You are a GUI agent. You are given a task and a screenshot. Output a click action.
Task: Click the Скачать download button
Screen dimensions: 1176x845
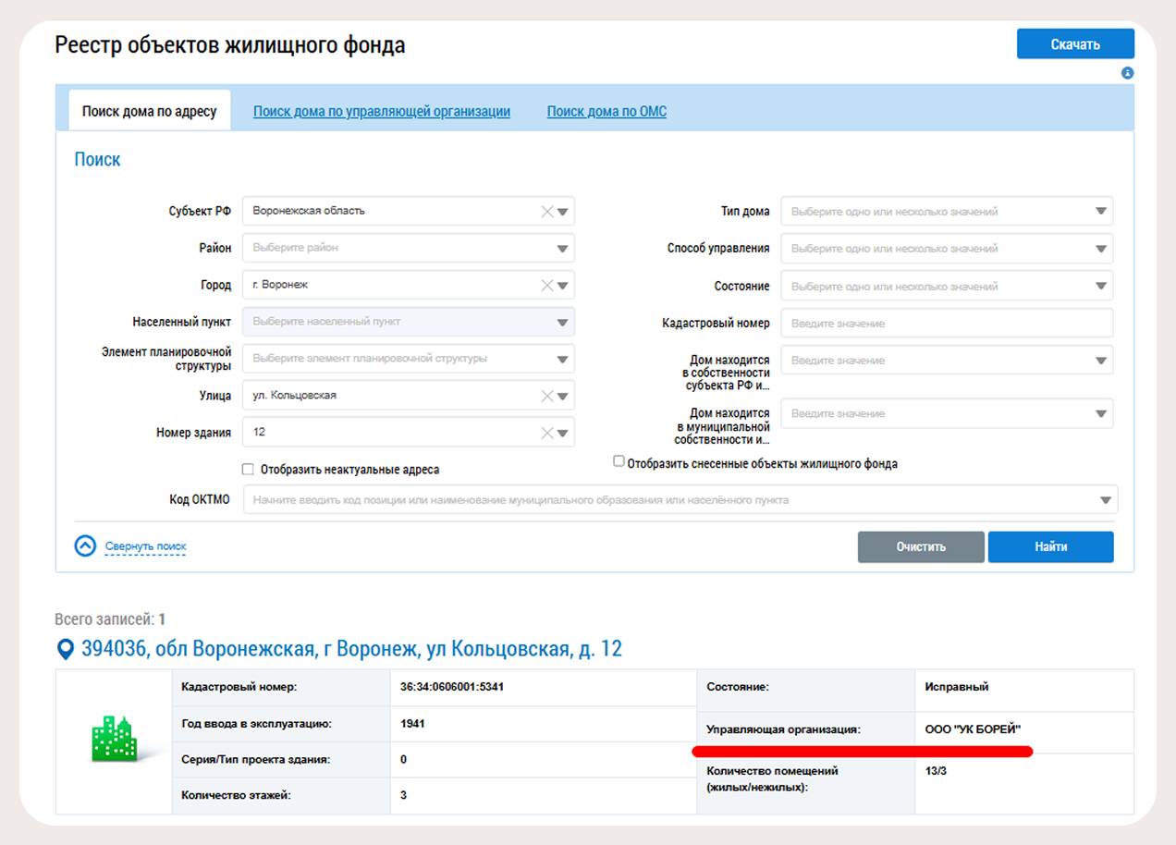[x=1074, y=44]
